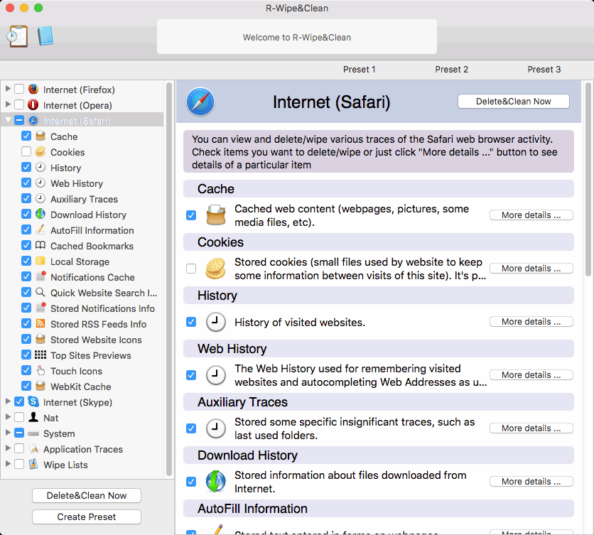Expand the Internet (Firefox) tree node
The height and width of the screenshot is (535, 594).
pos(8,89)
